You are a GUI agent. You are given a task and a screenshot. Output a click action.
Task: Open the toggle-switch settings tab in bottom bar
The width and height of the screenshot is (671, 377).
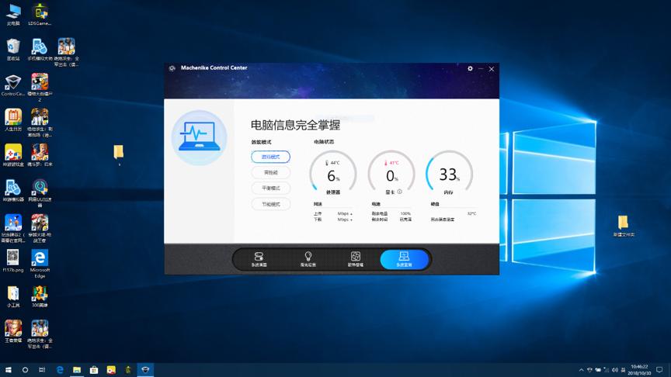tap(259, 259)
